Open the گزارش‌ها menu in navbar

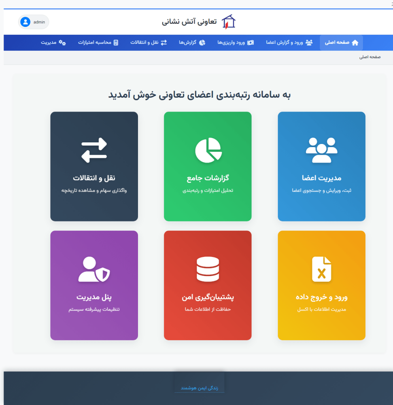192,43
